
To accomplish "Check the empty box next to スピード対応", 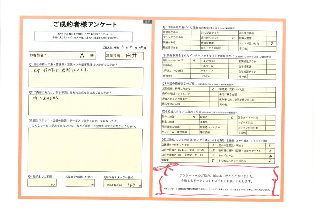I will tap(270, 122).
